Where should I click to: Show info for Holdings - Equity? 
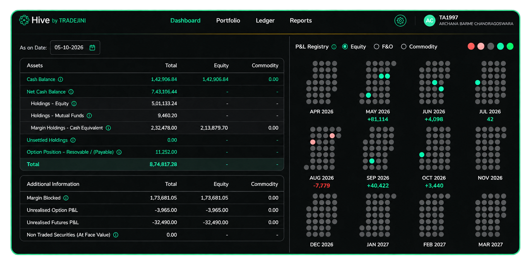coord(74,104)
